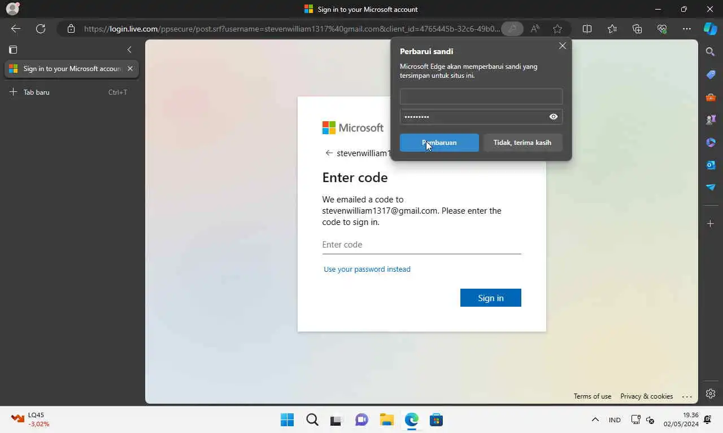
Task: Open sidebar settings gear icon
Action: 711,394
